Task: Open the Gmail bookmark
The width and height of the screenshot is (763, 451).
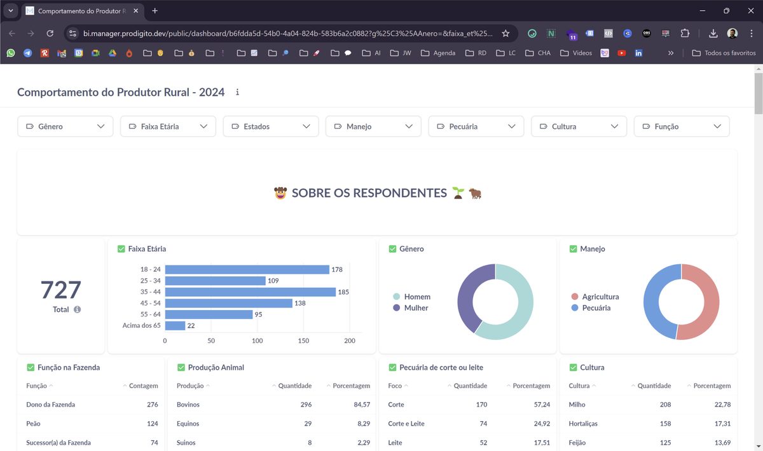Action: (x=62, y=53)
